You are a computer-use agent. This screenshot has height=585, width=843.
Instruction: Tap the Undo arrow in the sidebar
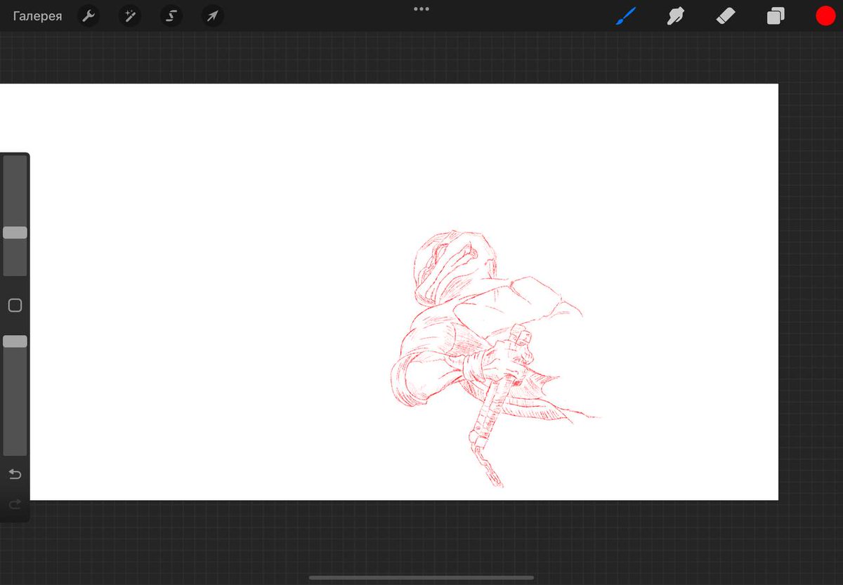[x=15, y=474]
